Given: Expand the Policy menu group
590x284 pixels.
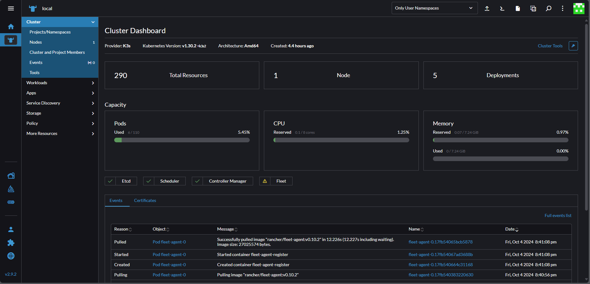Looking at the screenshot, I should [60, 123].
